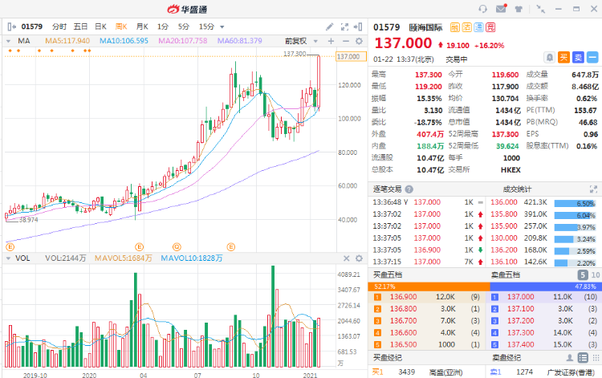Switch to 日K chart tab

click(100, 26)
